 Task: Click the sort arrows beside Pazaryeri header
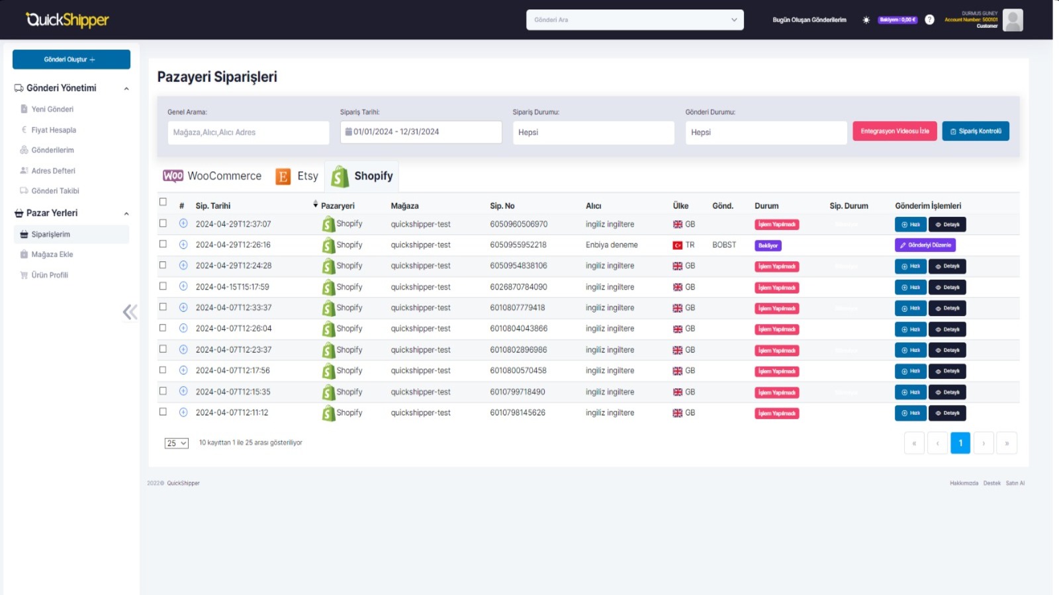(315, 205)
